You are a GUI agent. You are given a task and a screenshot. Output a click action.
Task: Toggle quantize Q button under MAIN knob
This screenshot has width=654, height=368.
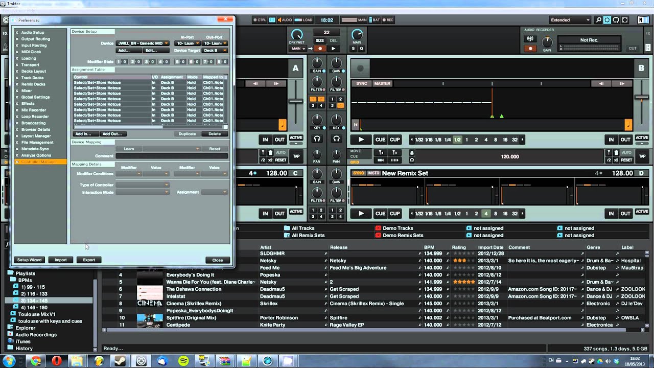(x=361, y=49)
